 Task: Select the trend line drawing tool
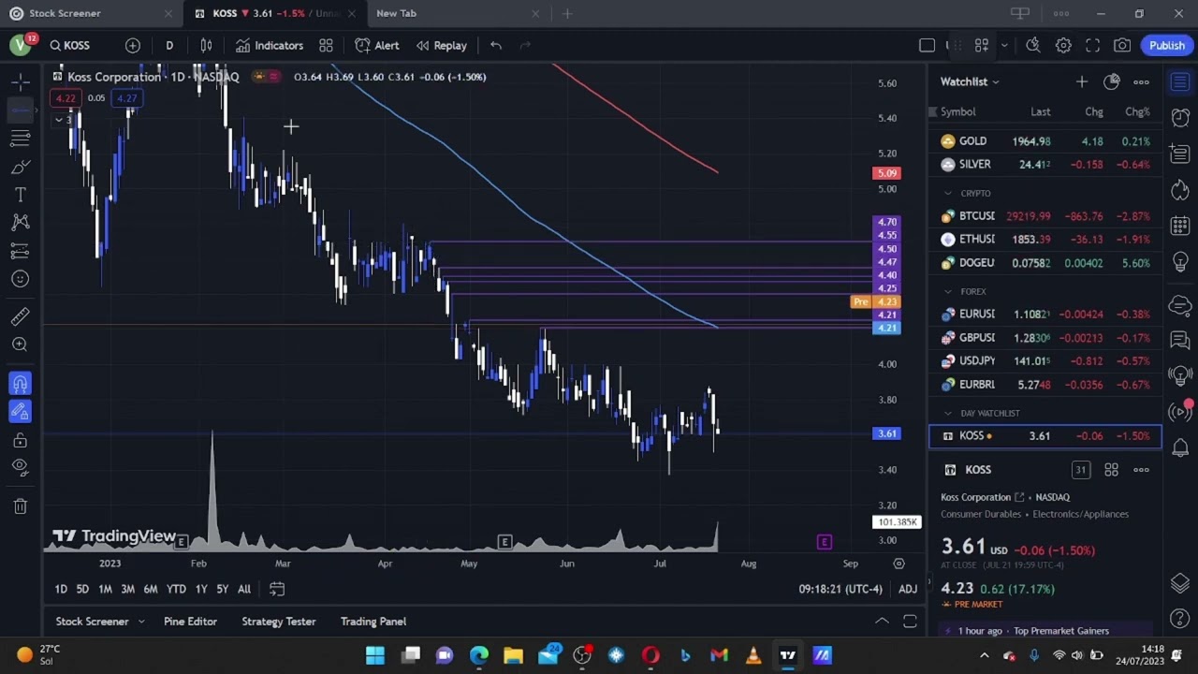pos(20,110)
